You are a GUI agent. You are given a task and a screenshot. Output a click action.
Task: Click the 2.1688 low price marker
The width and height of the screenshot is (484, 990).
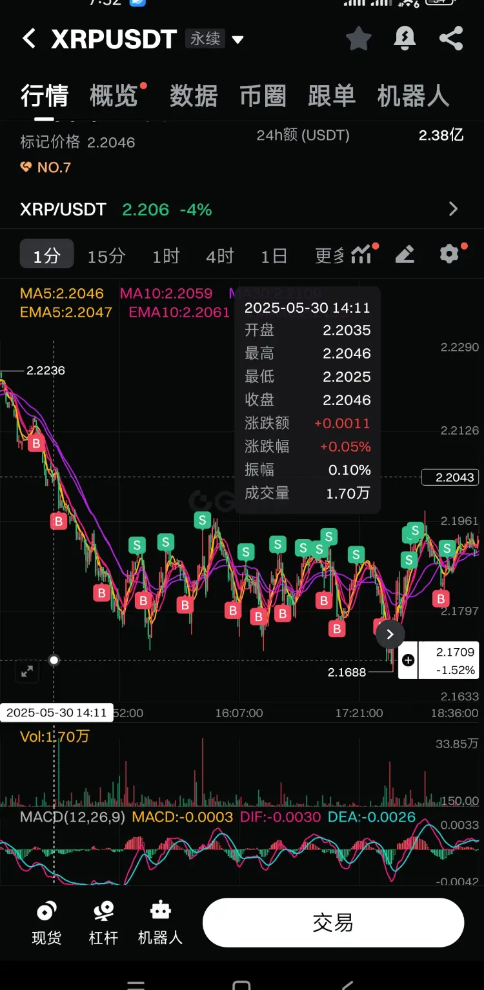click(x=347, y=672)
